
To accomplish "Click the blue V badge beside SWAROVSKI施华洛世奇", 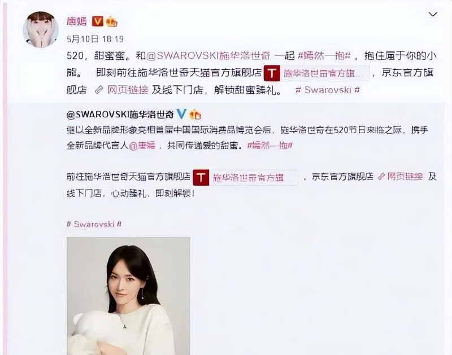I will (x=181, y=115).
